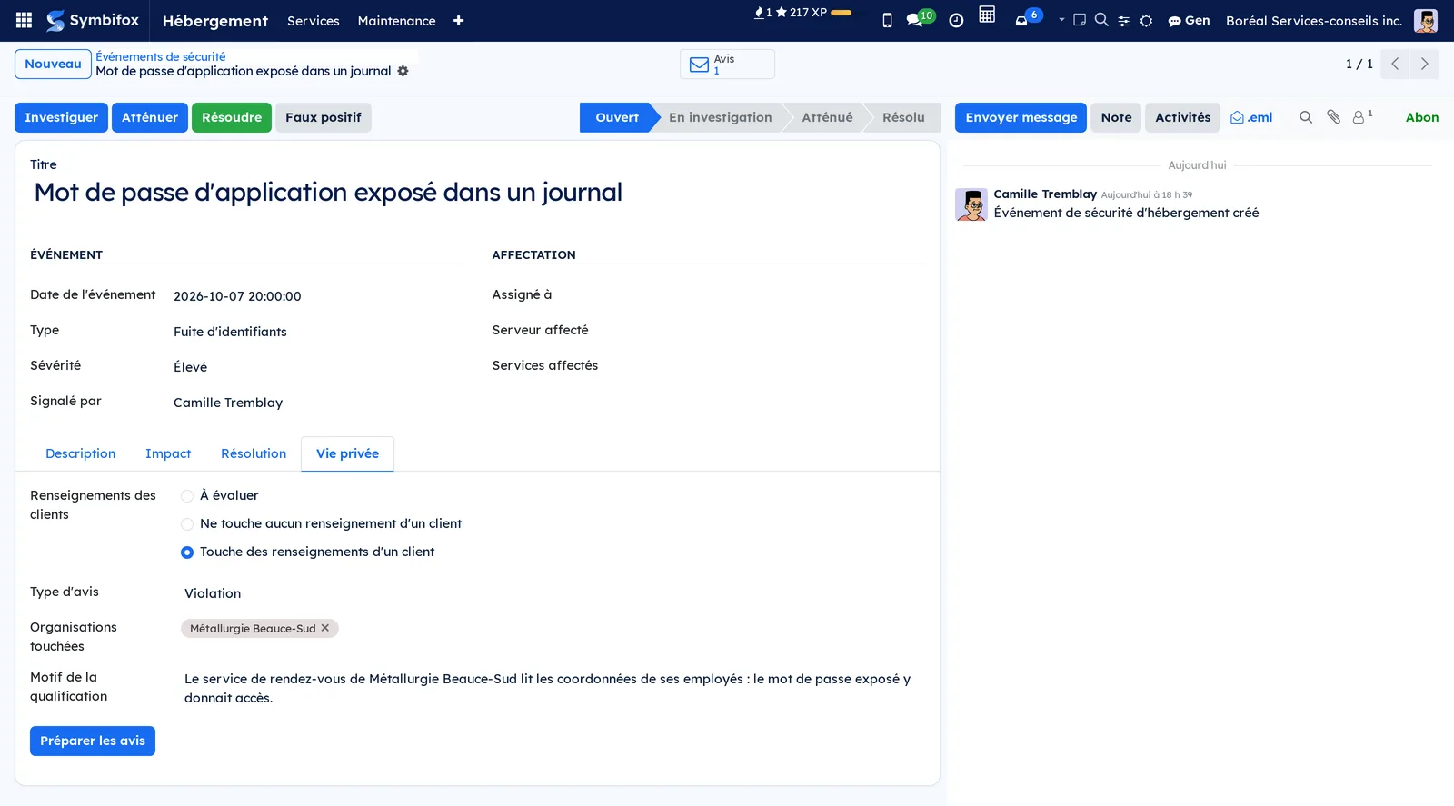The height and width of the screenshot is (806, 1454).
Task: Open the apps grid menu
Action: pyautogui.click(x=25, y=20)
